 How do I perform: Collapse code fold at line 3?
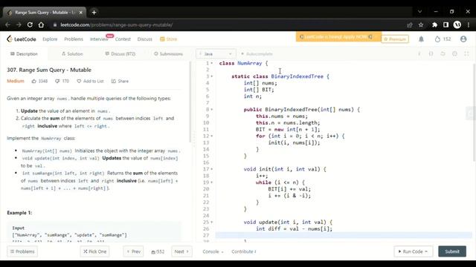click(x=211, y=76)
